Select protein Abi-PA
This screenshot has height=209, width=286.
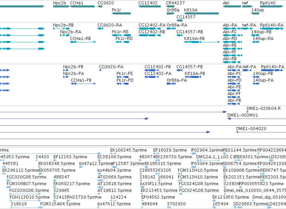coord(234,70)
